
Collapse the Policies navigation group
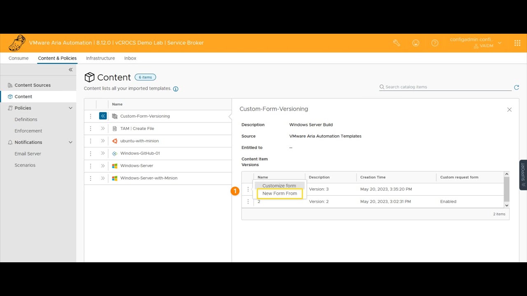pyautogui.click(x=70, y=108)
